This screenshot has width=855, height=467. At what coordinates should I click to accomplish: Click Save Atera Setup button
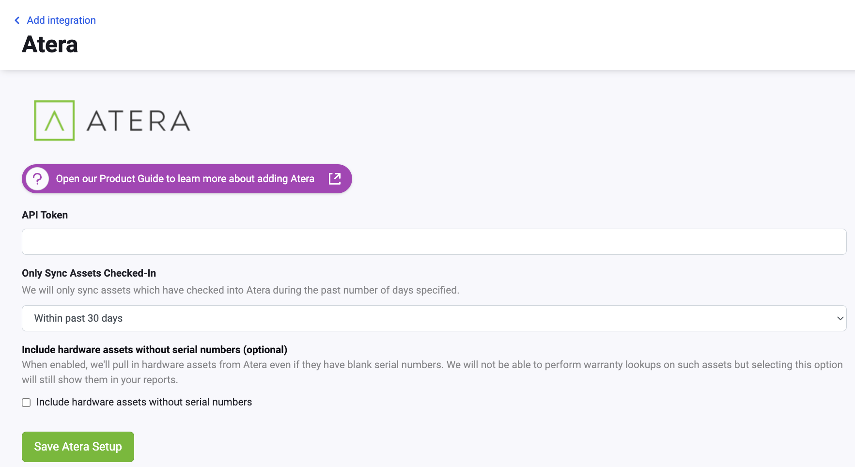78,447
